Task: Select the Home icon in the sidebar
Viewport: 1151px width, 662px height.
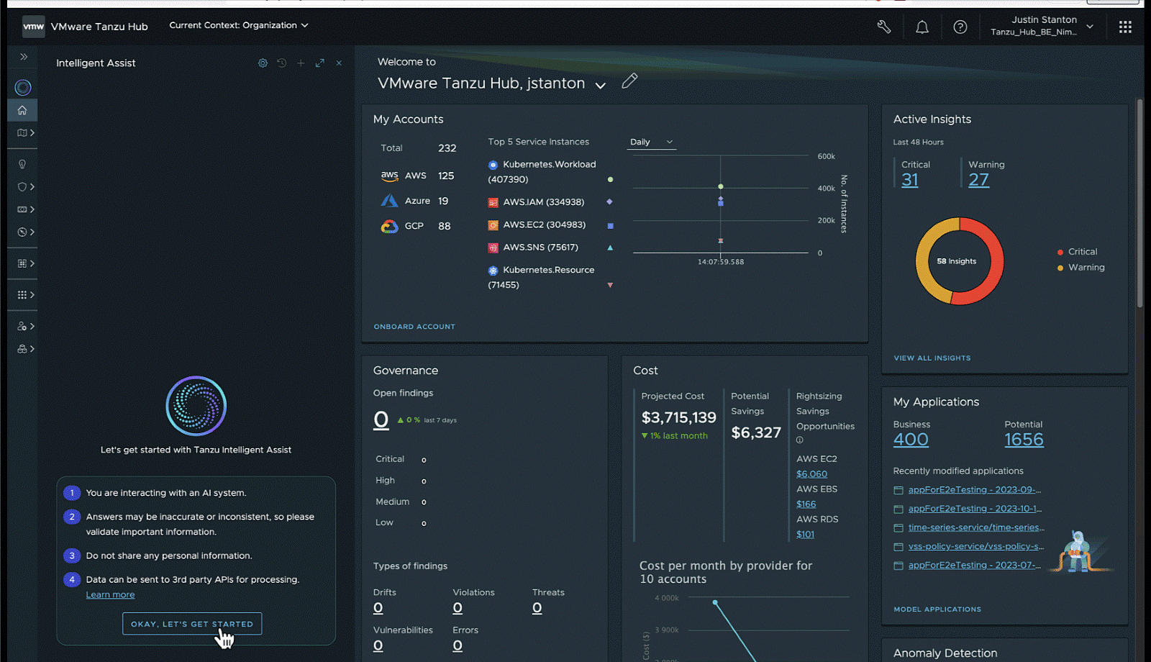Action: pyautogui.click(x=22, y=110)
